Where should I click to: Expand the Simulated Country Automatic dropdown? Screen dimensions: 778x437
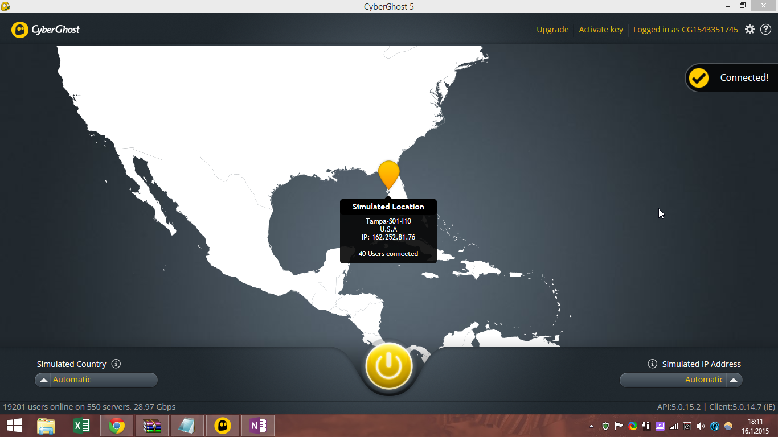coord(96,380)
